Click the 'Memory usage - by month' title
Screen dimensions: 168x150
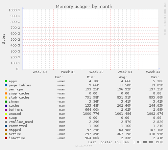pyautogui.click(x=84, y=6)
